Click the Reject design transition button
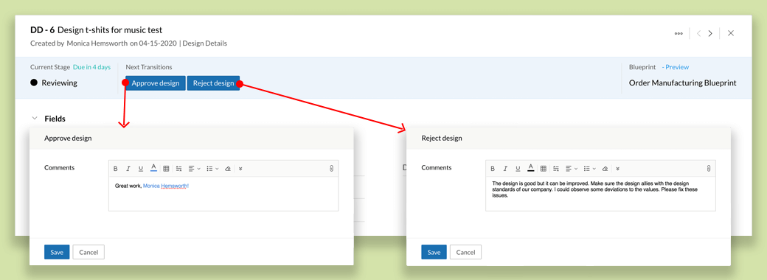This screenshot has height=280, width=767. [213, 83]
